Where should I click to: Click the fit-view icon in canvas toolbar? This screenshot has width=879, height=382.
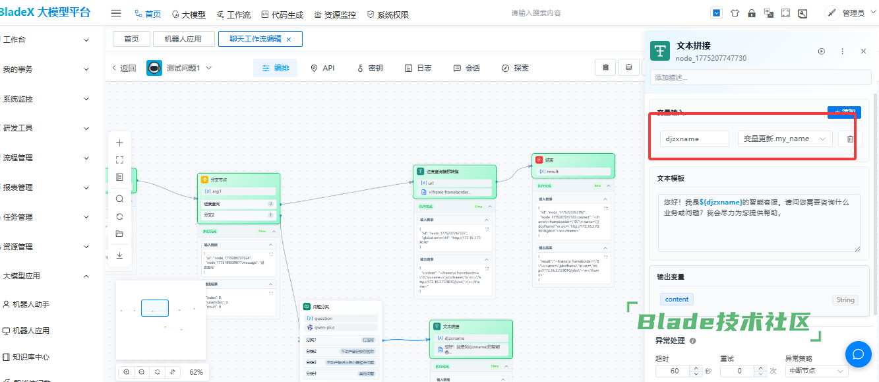(x=119, y=160)
